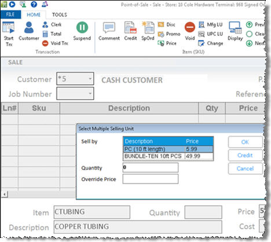
Task: Open the Display ribbon button
Action: [235, 31]
